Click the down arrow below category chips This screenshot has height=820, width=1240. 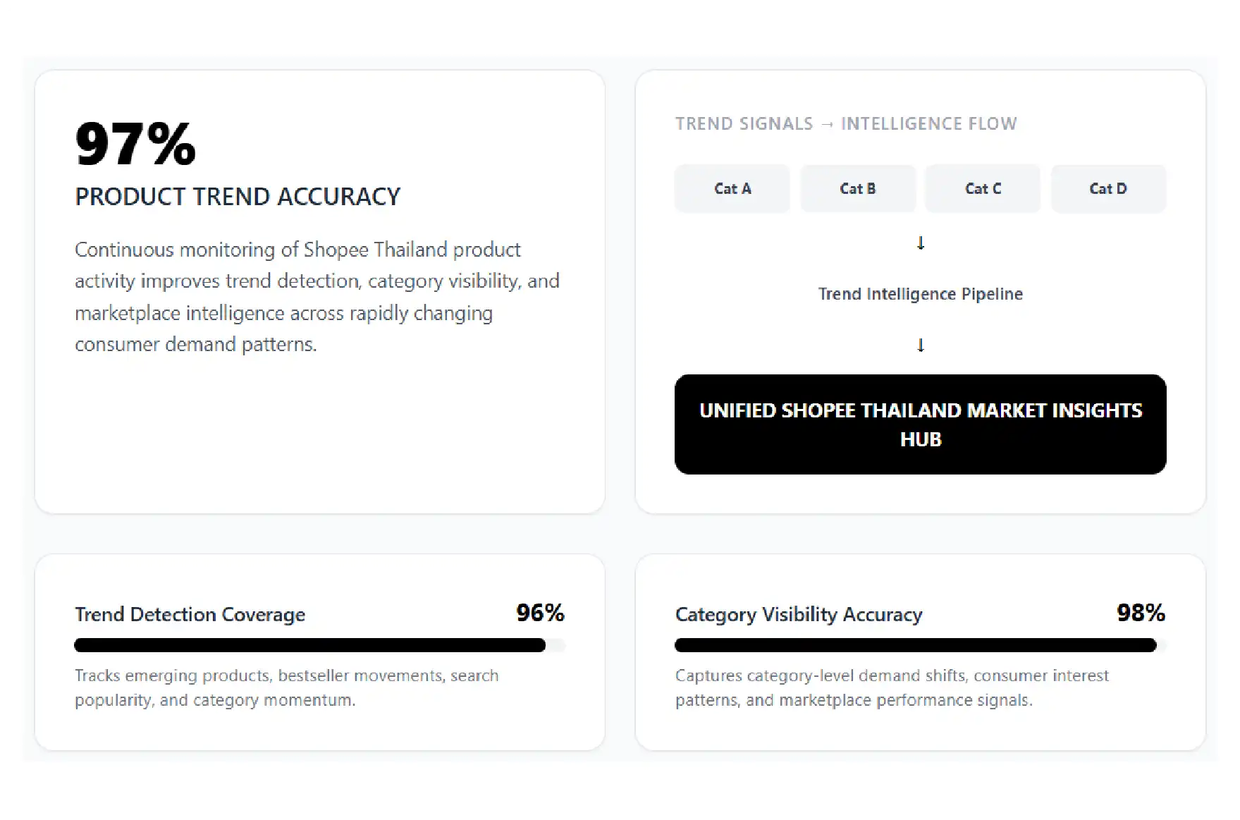coord(920,243)
